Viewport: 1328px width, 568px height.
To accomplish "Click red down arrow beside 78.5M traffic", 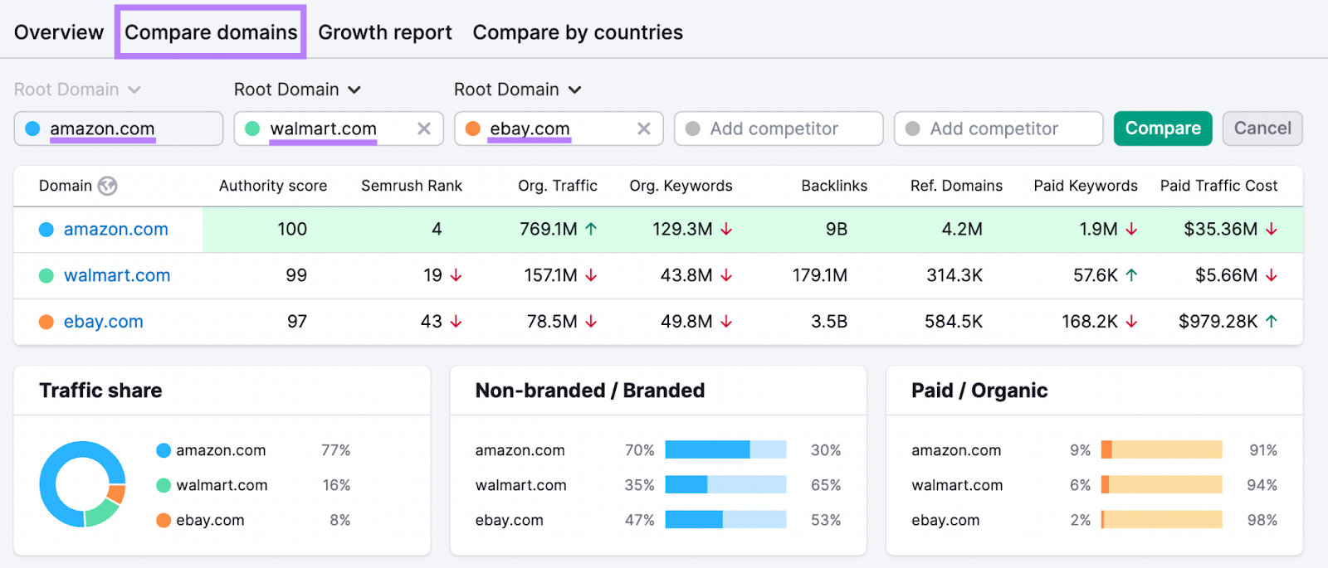I will [x=591, y=322].
